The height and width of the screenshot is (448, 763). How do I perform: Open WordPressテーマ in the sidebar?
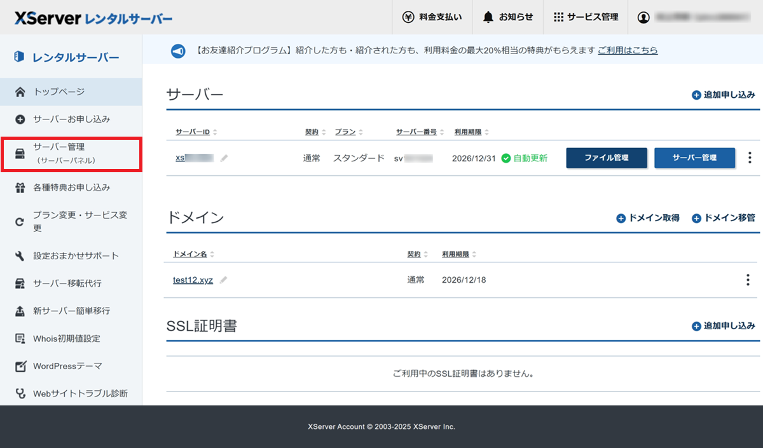(67, 366)
